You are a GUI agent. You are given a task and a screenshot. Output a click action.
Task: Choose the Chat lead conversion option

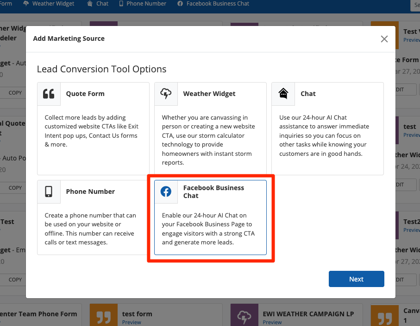(x=327, y=134)
